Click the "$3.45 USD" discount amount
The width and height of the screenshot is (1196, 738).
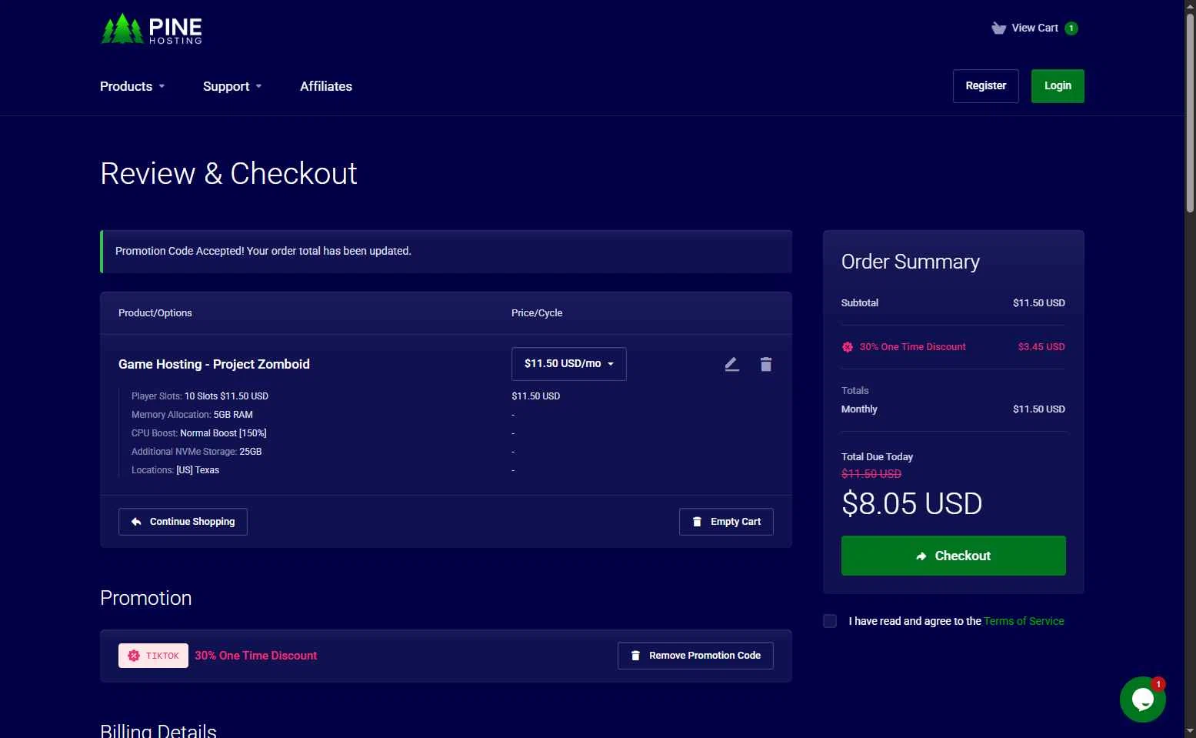[1041, 347]
